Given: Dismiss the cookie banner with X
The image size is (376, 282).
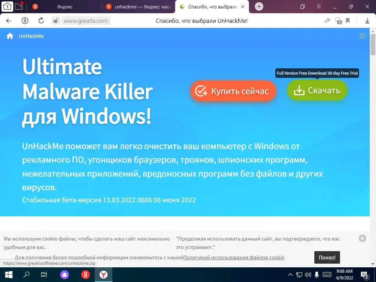Looking at the screenshot, I should [x=362, y=238].
